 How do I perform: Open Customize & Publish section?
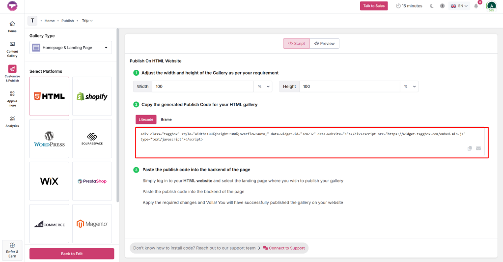click(x=12, y=73)
